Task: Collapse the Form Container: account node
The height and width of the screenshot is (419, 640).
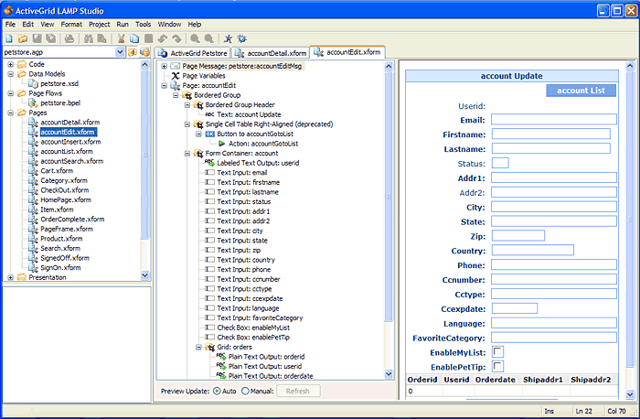Action: 186,153
